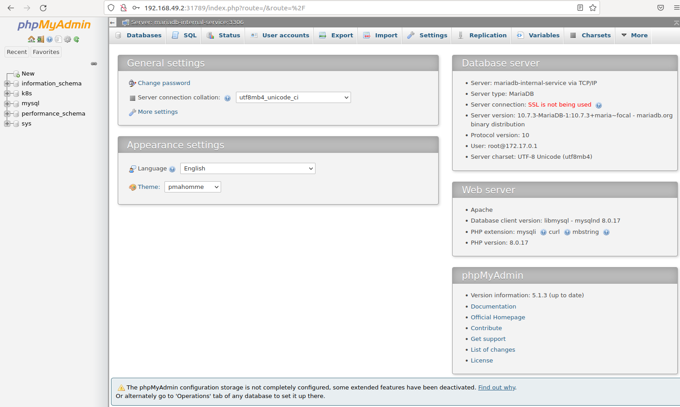Viewport: 680px width, 407px height.
Task: Go forward using browser forward arrow
Action: (x=27, y=8)
